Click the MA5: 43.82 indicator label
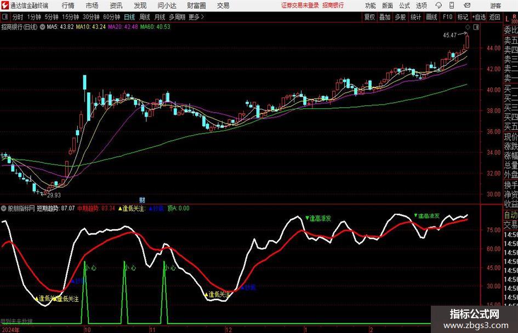 click(60, 27)
